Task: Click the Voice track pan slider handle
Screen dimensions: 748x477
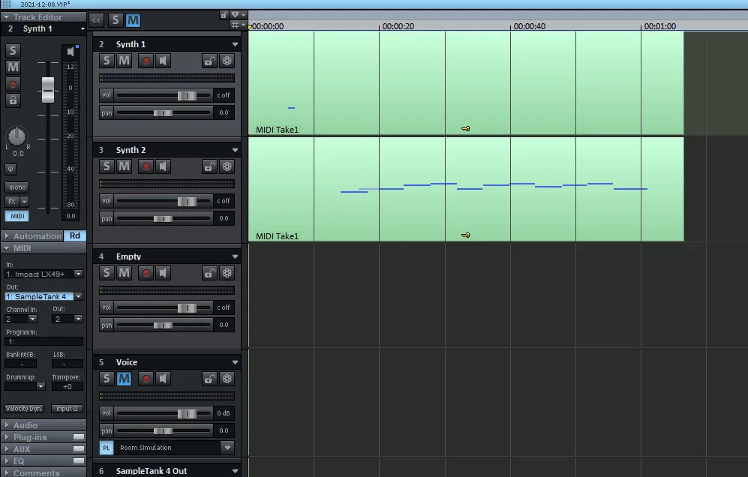Action: click(163, 431)
